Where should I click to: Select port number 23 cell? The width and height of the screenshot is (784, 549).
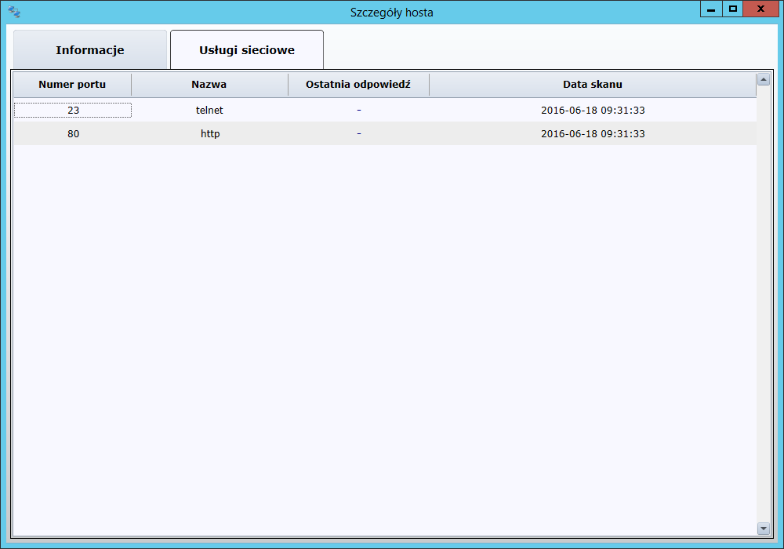(x=73, y=111)
